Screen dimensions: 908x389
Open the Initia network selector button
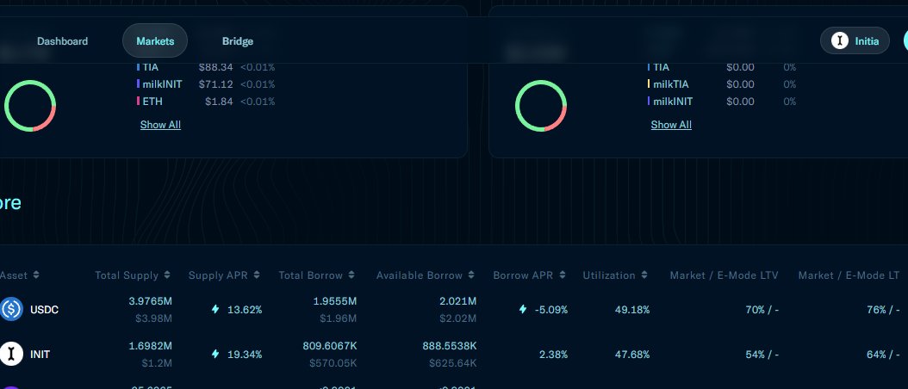pos(855,40)
